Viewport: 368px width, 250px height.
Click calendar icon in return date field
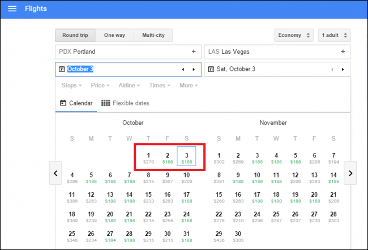(x=211, y=69)
